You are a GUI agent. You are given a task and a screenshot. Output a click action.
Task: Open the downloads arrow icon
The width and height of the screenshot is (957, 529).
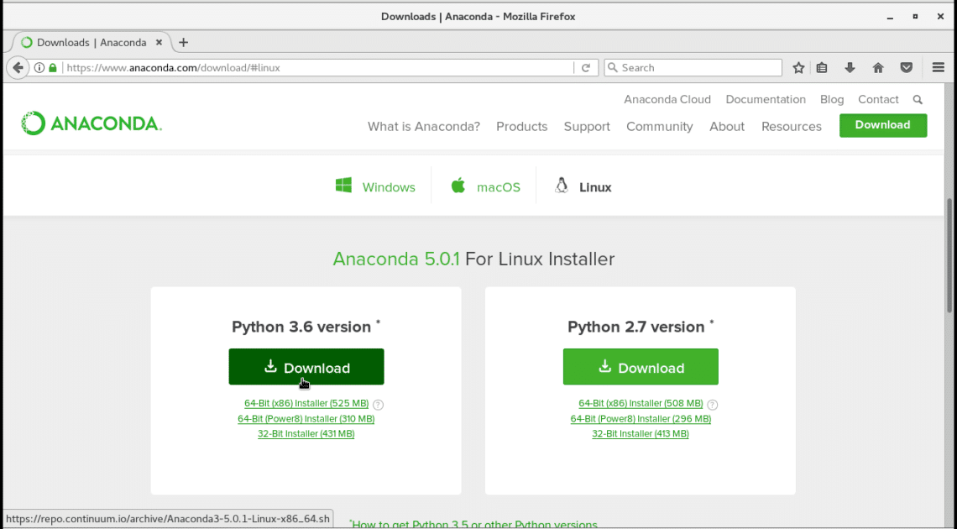(x=850, y=68)
